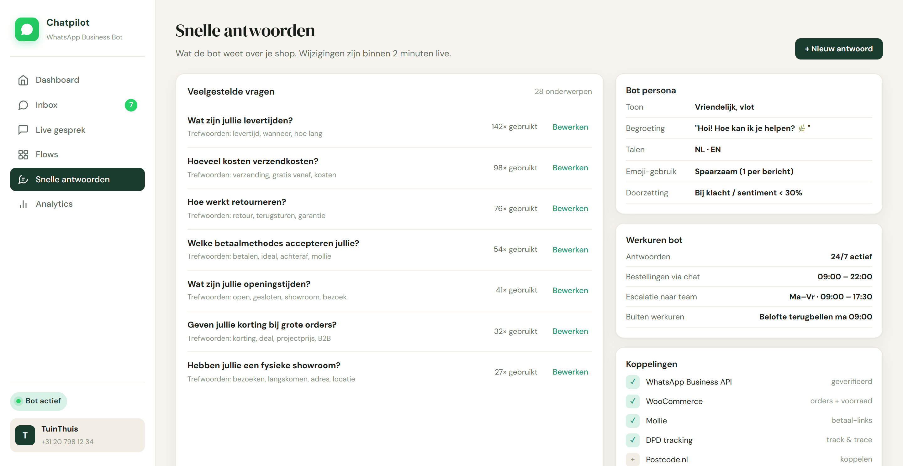The width and height of the screenshot is (903, 466).
Task: Click the Werkuren bot card heading
Action: (654, 240)
